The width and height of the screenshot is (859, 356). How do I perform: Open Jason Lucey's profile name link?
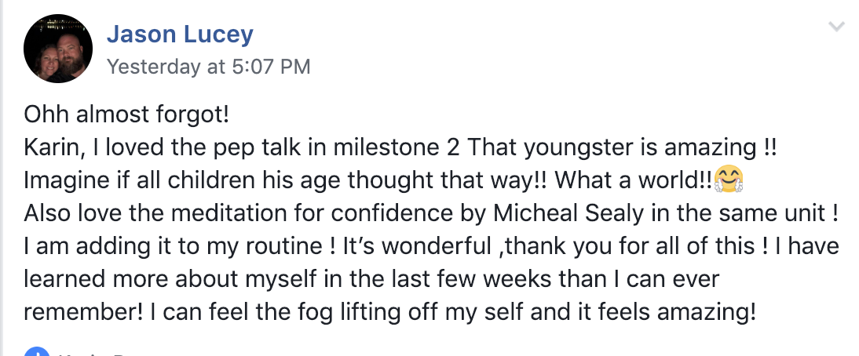coord(180,34)
